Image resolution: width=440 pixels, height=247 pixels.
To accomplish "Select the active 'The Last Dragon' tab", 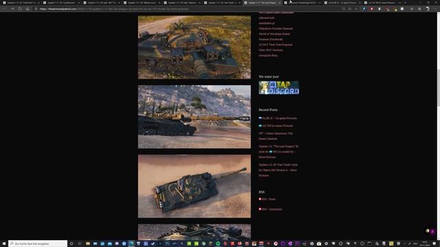I will 262,3.
